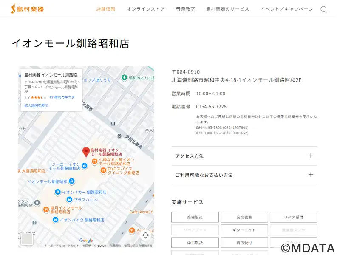
Task: Click 地図の誤りを報告する link
Action: [138, 246]
